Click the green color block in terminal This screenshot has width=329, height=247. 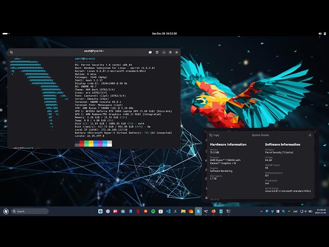pos(86,144)
